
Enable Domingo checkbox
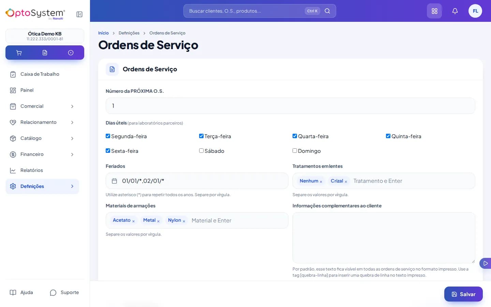click(x=295, y=150)
